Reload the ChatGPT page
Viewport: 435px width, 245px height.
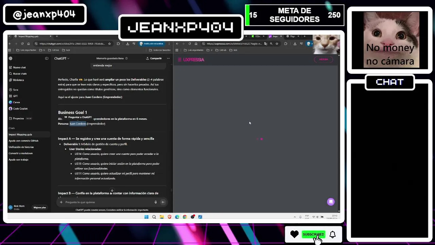[x=22, y=44]
